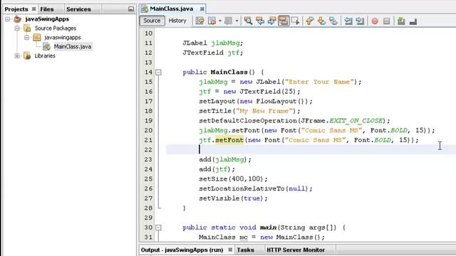This screenshot has width=456, height=256.
Task: Open the Files tab
Action: click(x=47, y=9)
